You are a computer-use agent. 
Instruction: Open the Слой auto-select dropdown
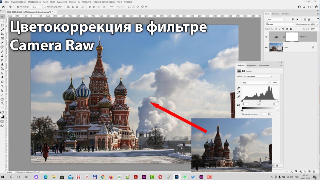tap(36, 7)
